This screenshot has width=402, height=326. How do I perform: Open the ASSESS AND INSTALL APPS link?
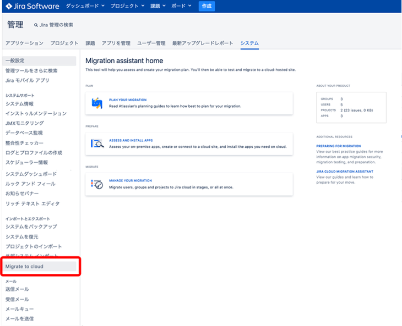point(131,141)
